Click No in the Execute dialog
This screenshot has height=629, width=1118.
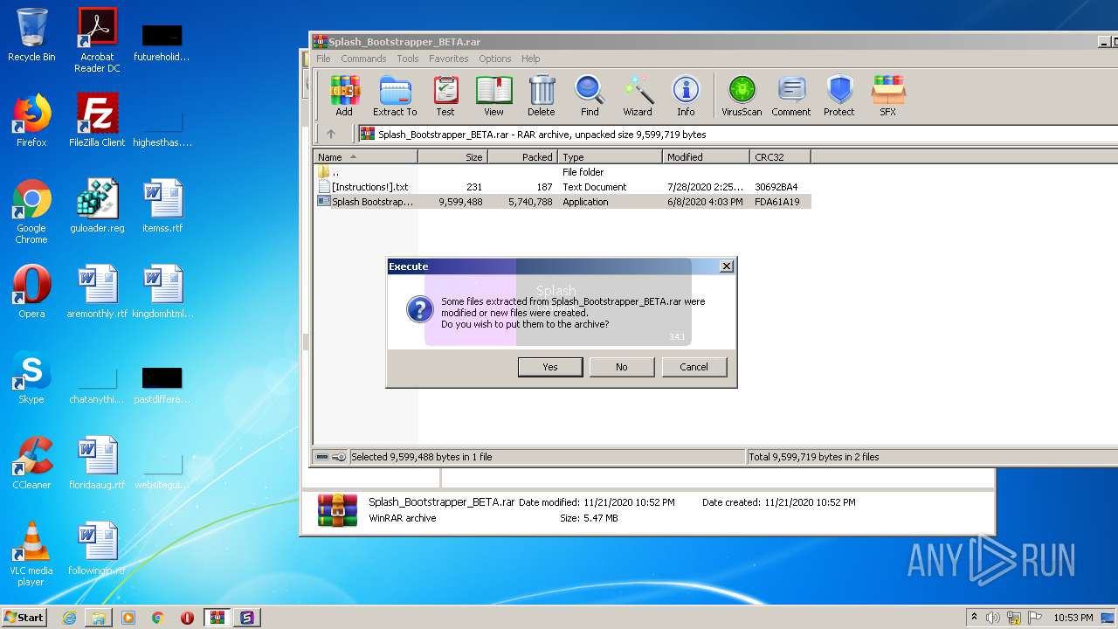(x=622, y=367)
